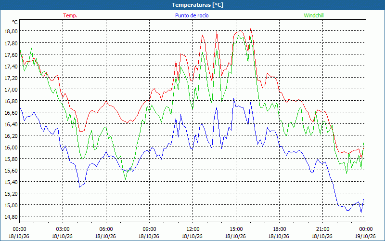The image size is (385, 241).
Task: Click the 16,40 y-axis value
Action: (x=11, y=124)
